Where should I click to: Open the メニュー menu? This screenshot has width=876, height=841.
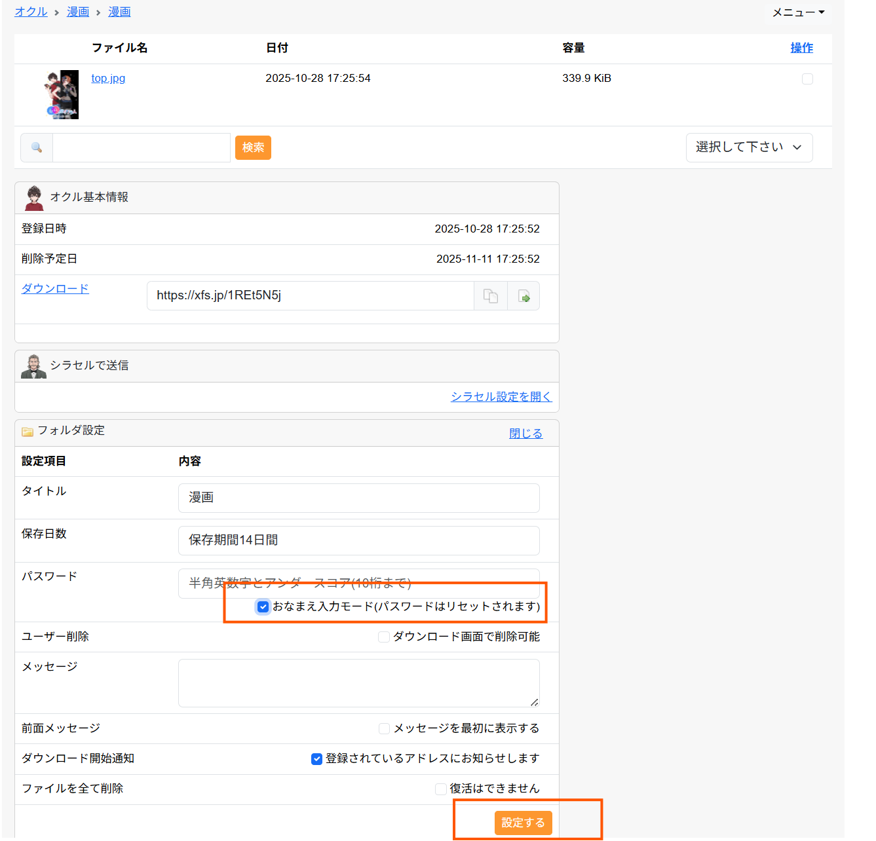tap(797, 12)
